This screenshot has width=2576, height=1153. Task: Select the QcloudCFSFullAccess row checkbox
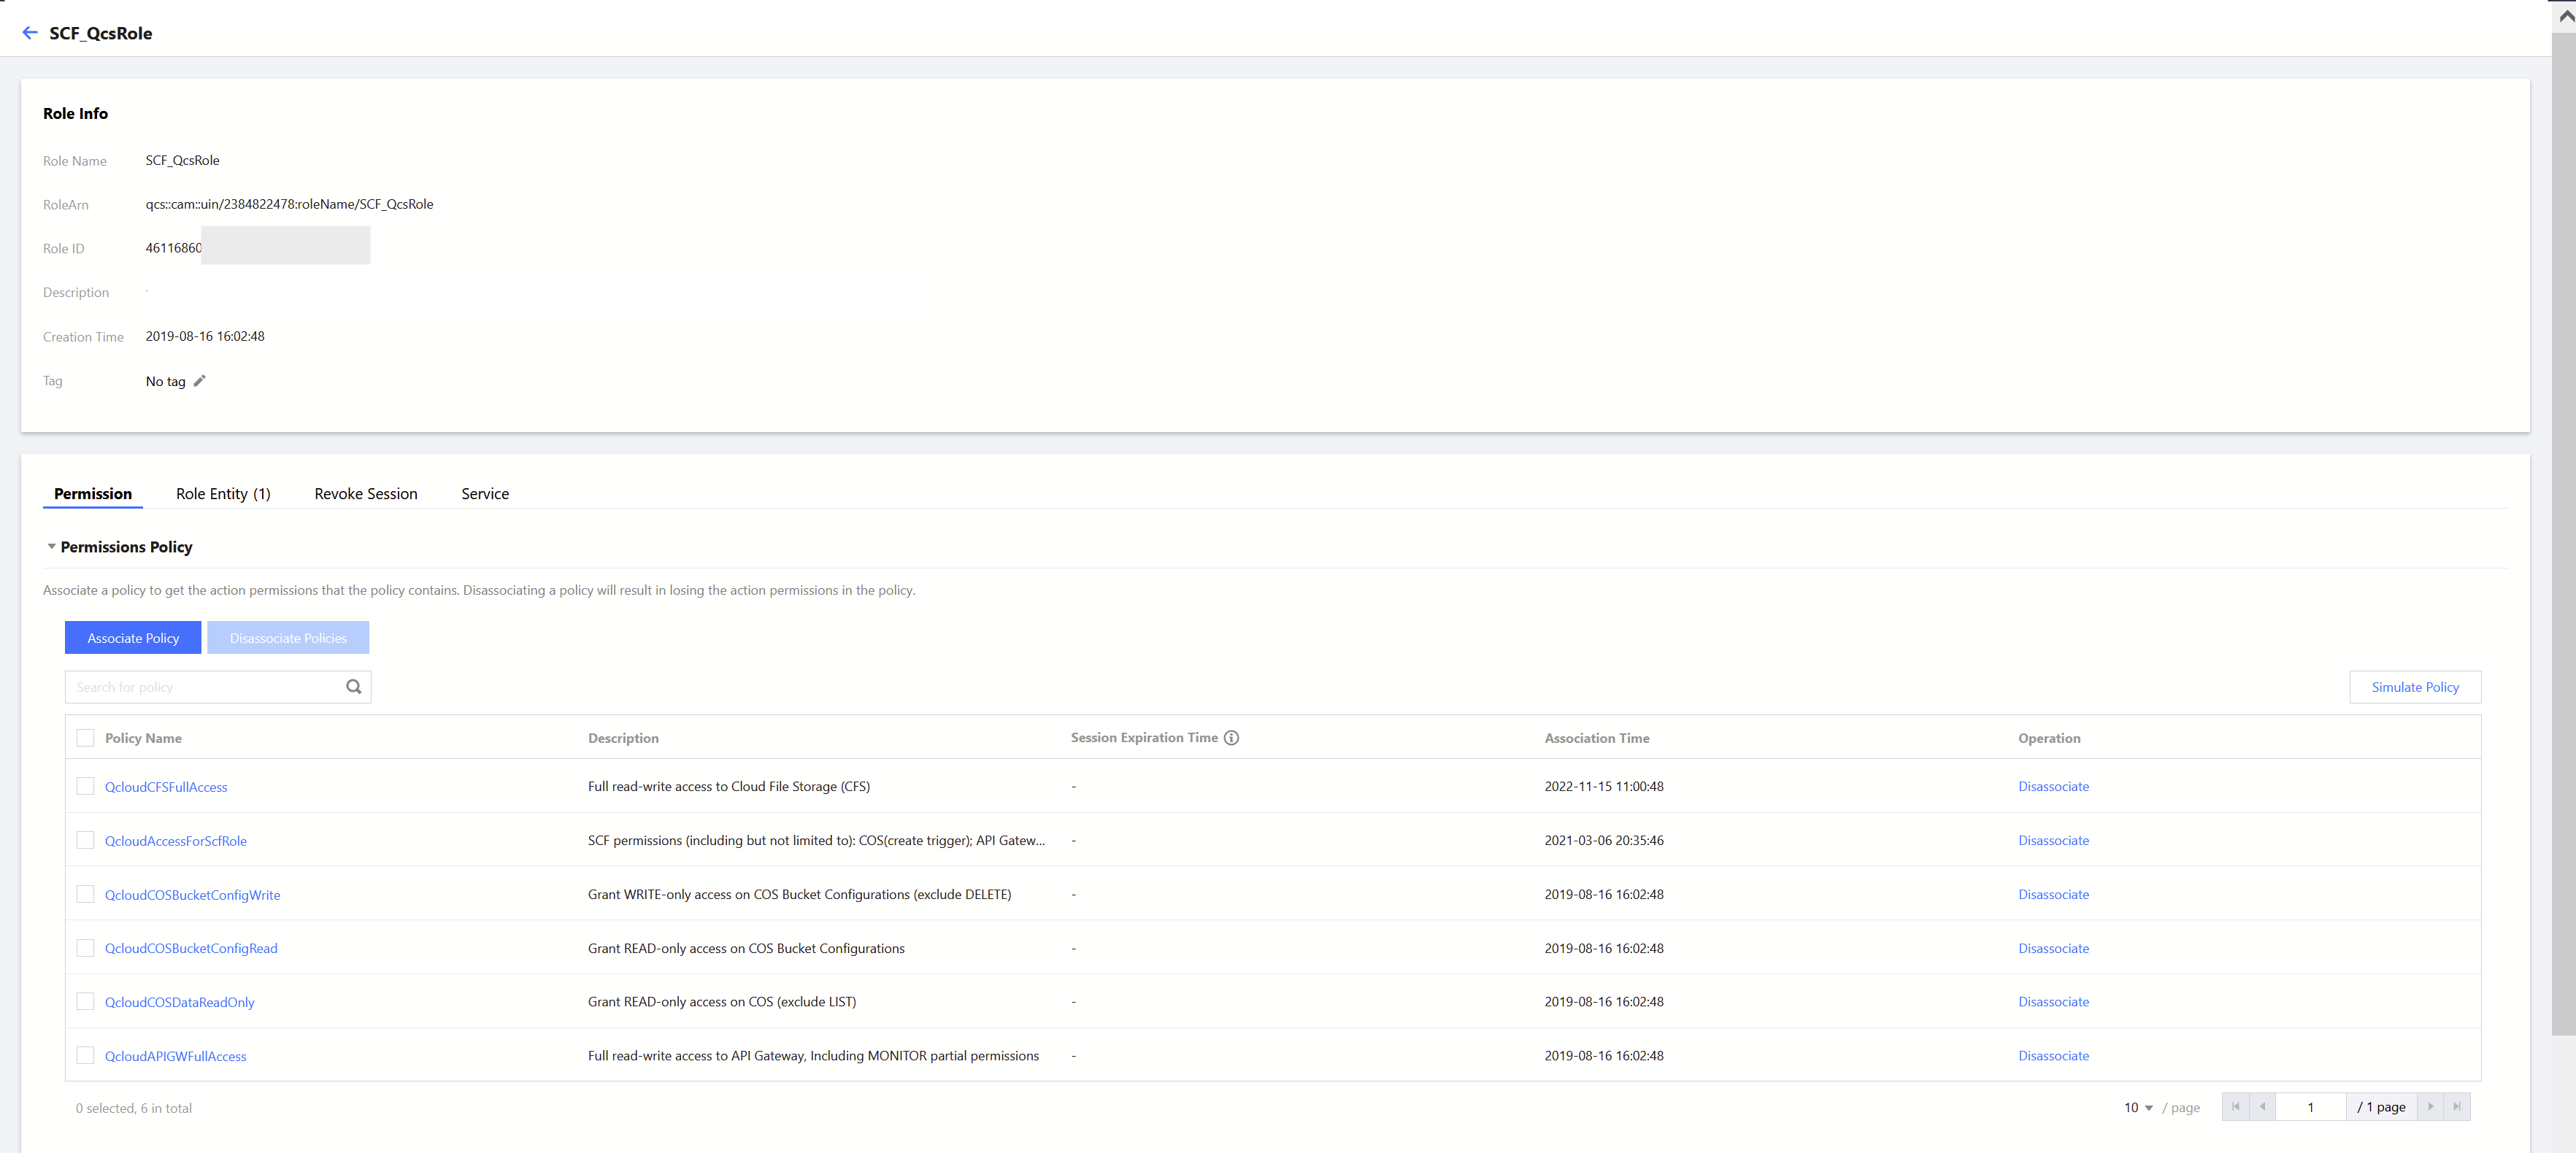pos(85,787)
